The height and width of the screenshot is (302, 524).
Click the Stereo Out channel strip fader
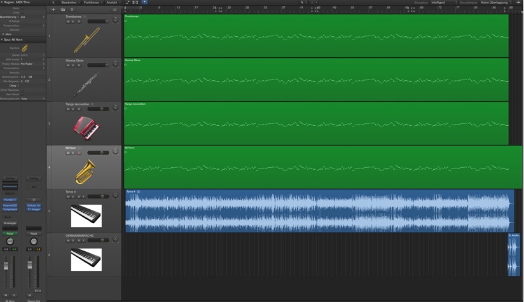[x=30, y=265]
